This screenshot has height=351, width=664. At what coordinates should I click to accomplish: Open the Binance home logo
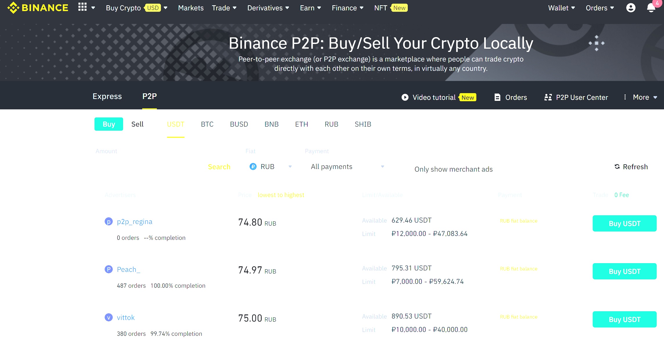coord(38,8)
